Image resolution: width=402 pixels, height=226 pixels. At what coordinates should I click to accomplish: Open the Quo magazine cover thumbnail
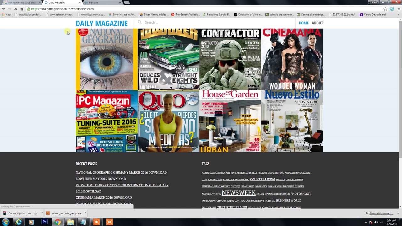coord(168,121)
